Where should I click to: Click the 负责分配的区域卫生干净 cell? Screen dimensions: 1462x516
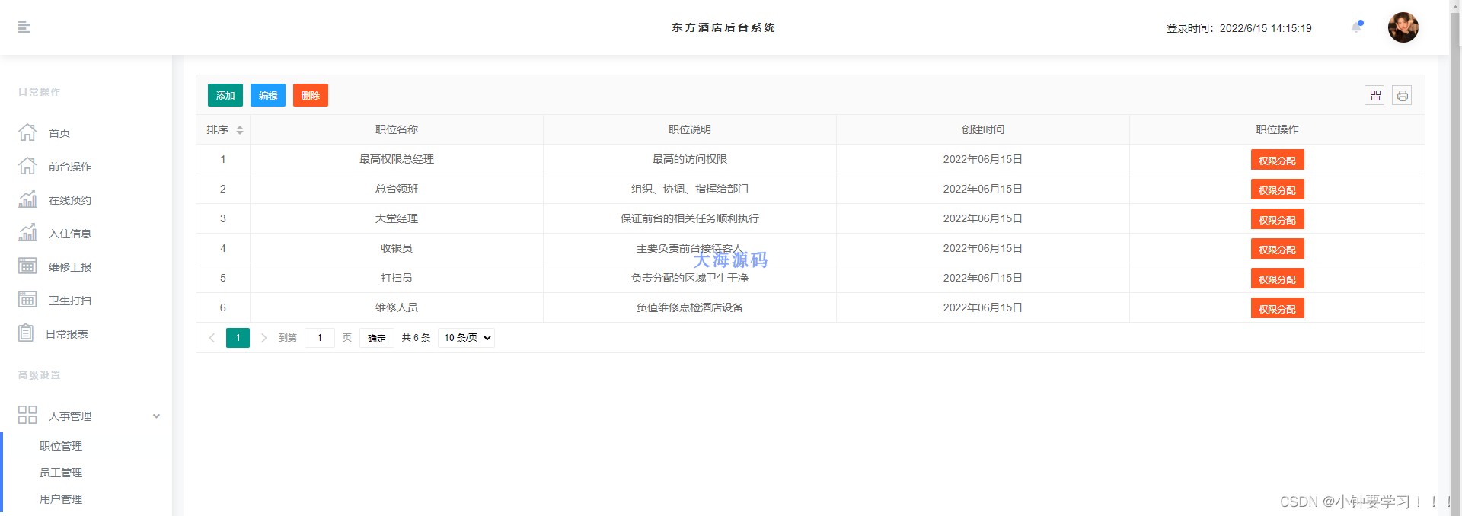690,278
